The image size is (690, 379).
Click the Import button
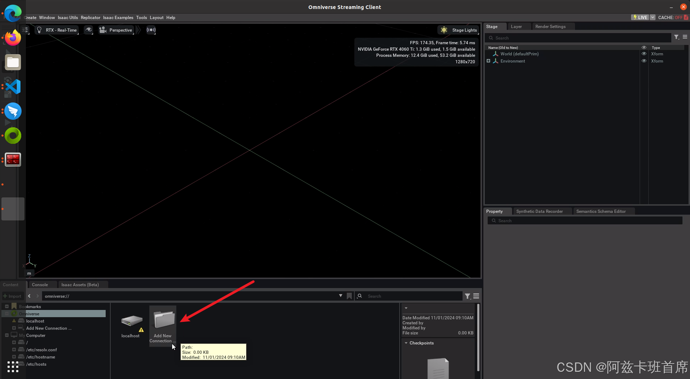tap(12, 296)
